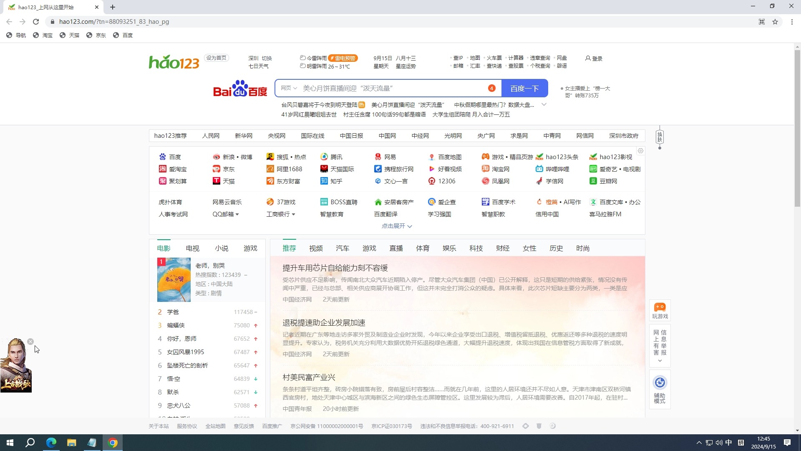Click the 百度一下 search button
This screenshot has width=801, height=451.
524,88
